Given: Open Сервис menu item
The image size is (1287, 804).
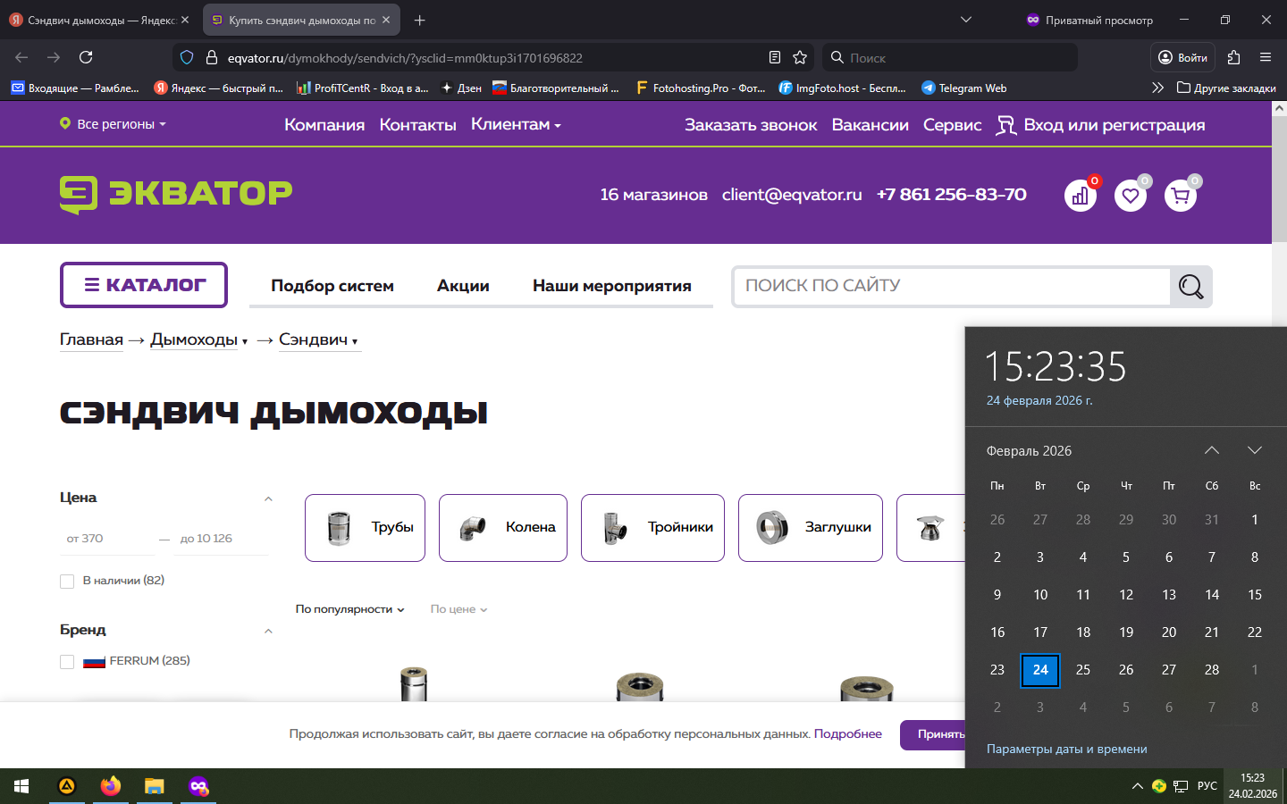Looking at the screenshot, I should coord(952,125).
